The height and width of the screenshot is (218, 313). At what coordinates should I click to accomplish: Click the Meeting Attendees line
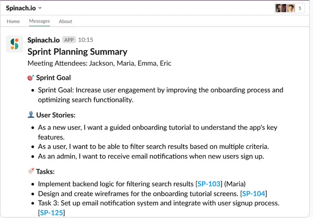[99, 63]
